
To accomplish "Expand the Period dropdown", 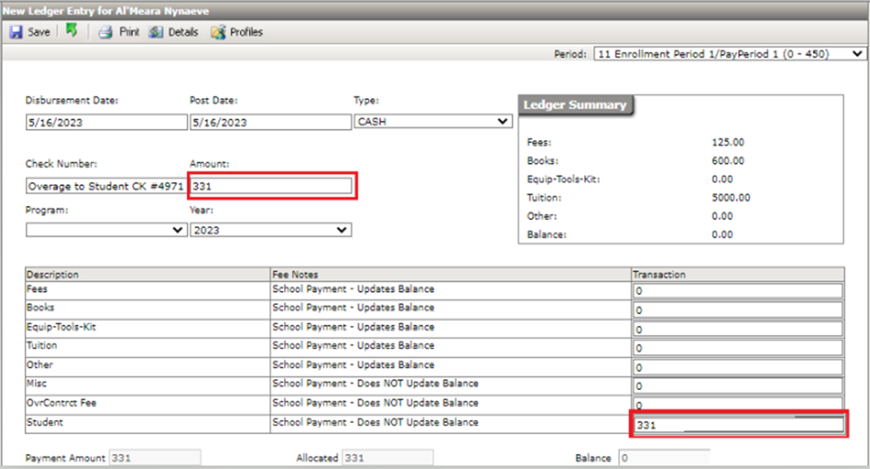I will (x=730, y=54).
